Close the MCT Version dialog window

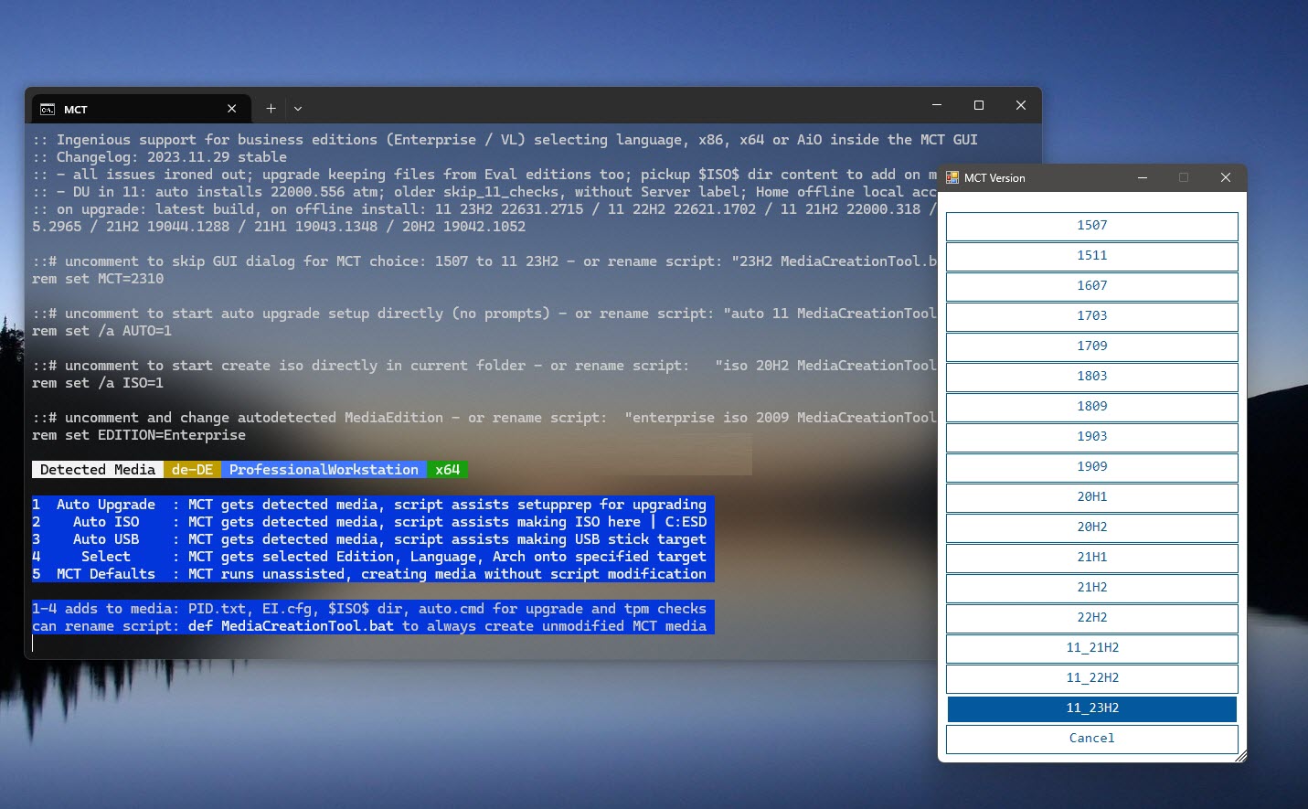click(1226, 177)
